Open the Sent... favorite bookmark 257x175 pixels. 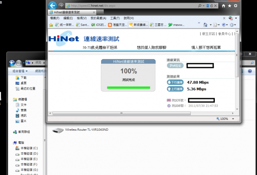coord(82,25)
